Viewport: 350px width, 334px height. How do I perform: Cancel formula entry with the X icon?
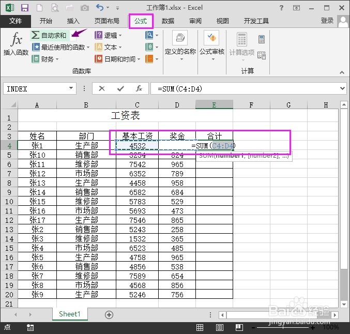click(102, 88)
